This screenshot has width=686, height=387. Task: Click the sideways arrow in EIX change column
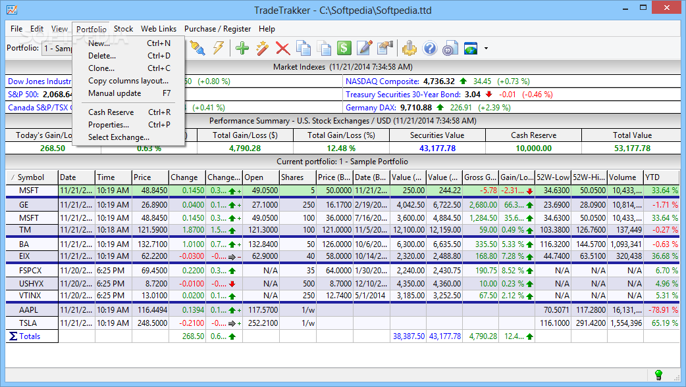[x=232, y=257]
